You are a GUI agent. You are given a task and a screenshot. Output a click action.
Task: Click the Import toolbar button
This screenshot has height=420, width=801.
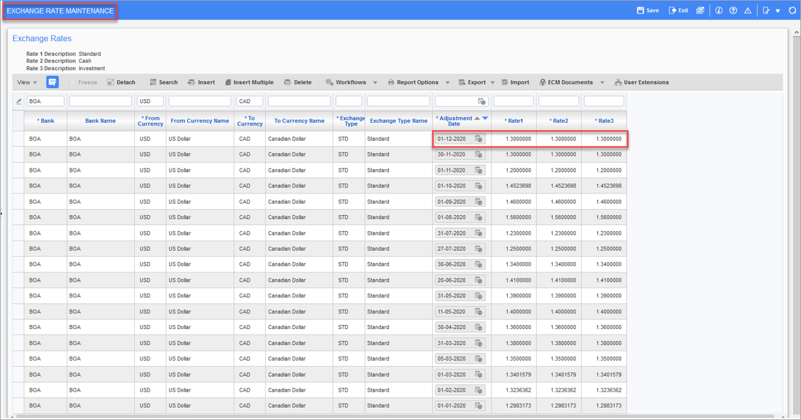tap(515, 82)
